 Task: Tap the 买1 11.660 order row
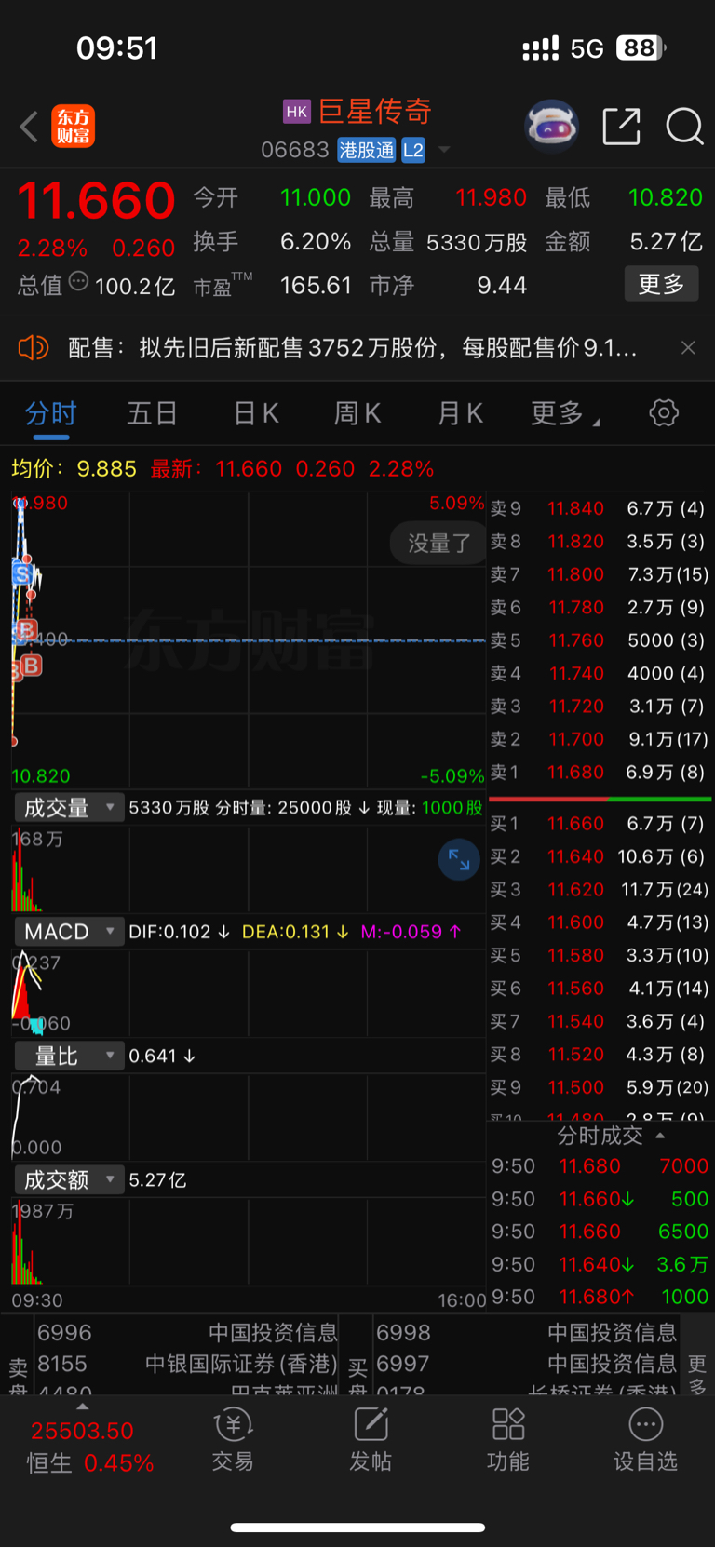coord(600,824)
